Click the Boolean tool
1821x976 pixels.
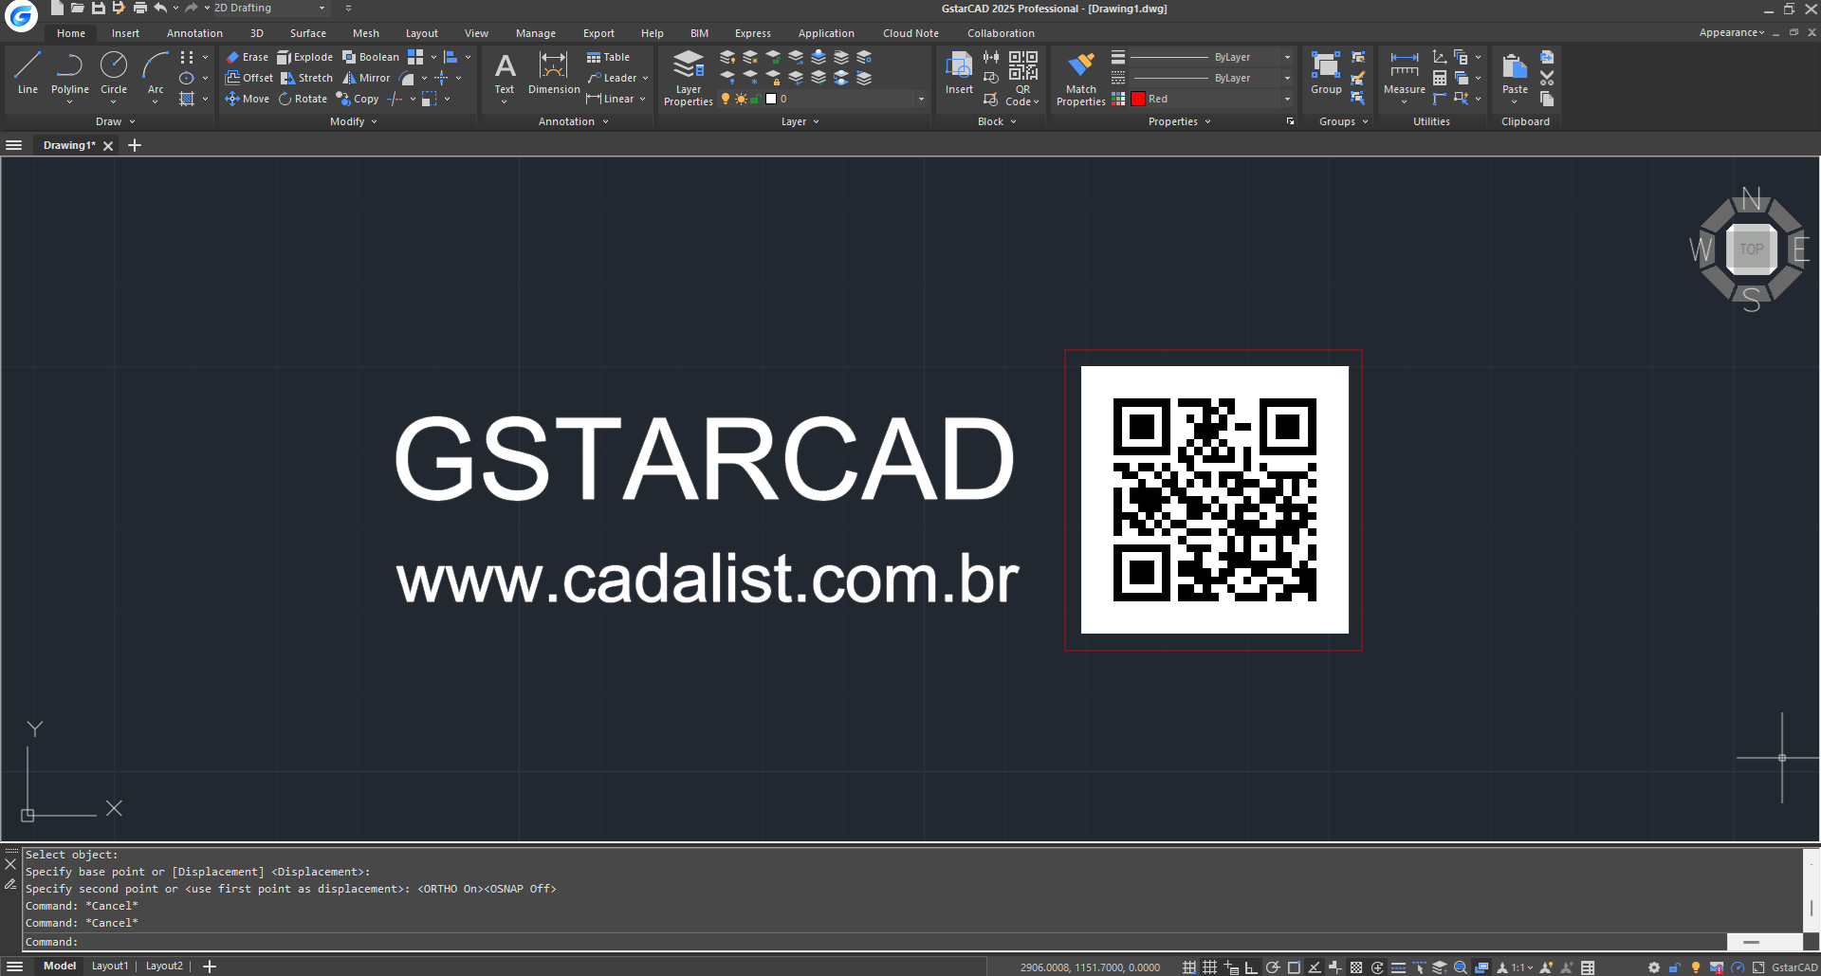click(371, 57)
